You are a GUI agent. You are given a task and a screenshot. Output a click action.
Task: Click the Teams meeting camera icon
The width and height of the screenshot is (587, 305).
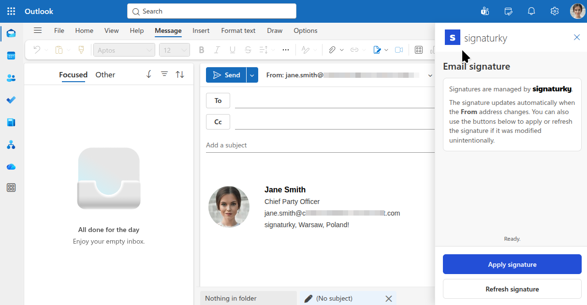[x=399, y=50]
